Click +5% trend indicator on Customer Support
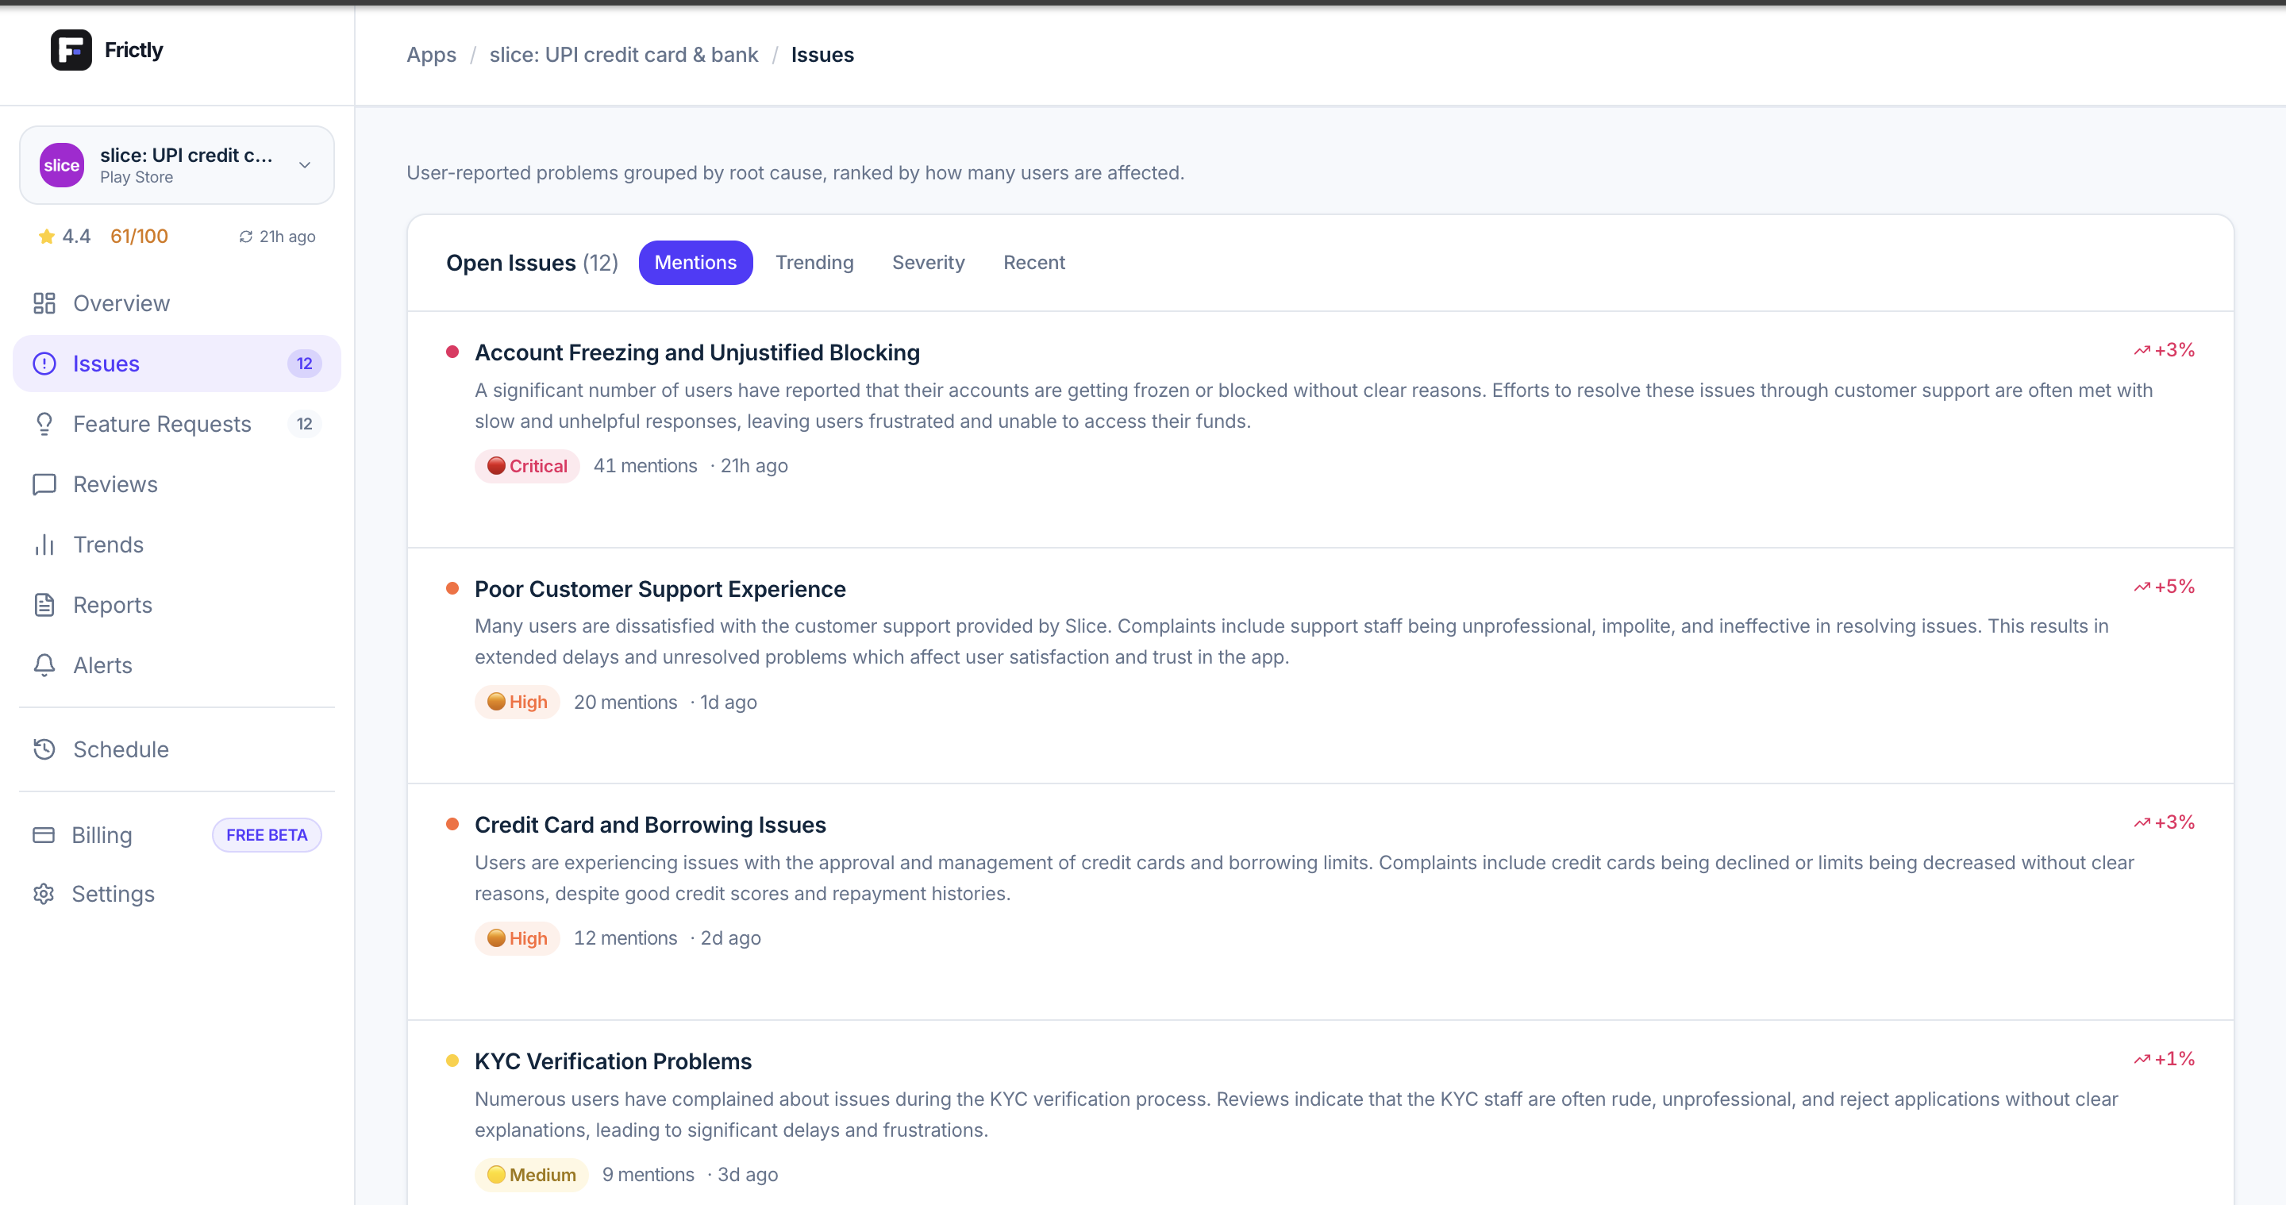This screenshot has width=2286, height=1205. pos(2165,587)
